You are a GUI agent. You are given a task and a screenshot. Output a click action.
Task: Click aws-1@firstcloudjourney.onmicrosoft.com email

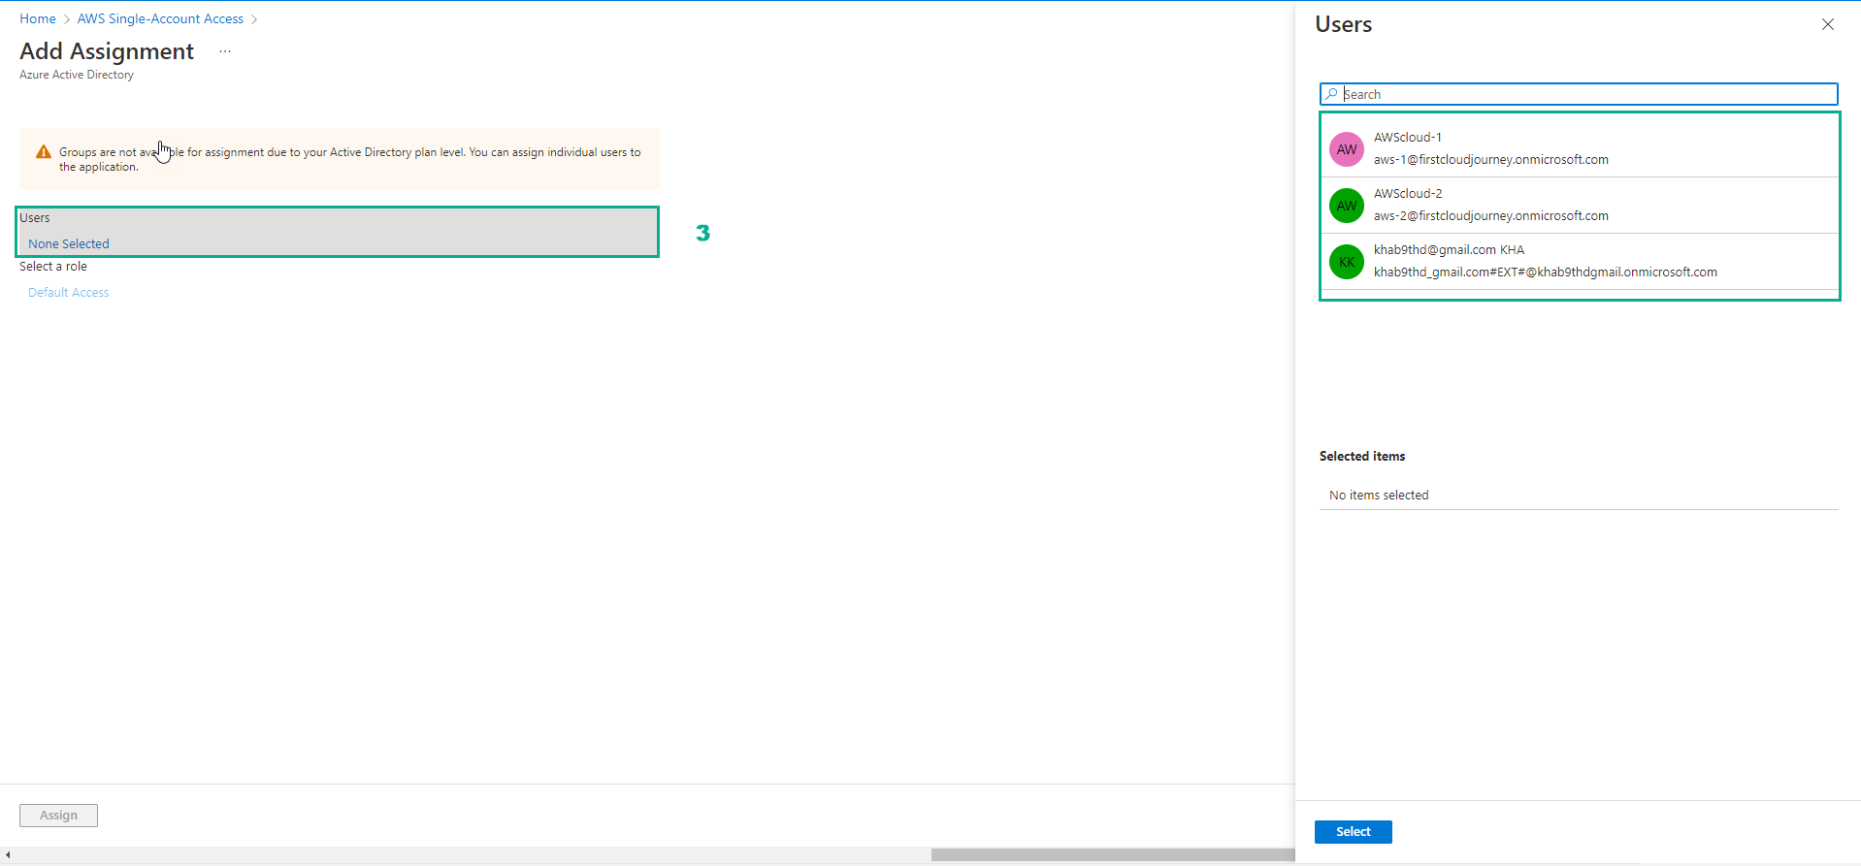[1490, 160]
